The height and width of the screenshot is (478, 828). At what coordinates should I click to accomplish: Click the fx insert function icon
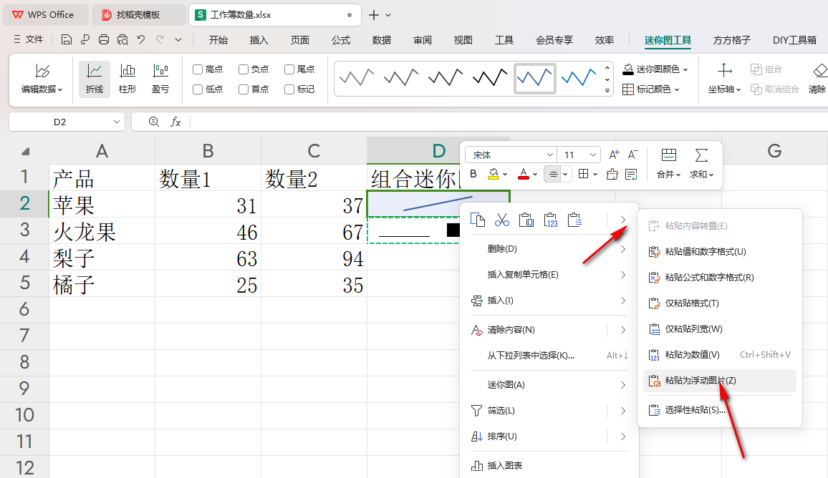pos(176,122)
